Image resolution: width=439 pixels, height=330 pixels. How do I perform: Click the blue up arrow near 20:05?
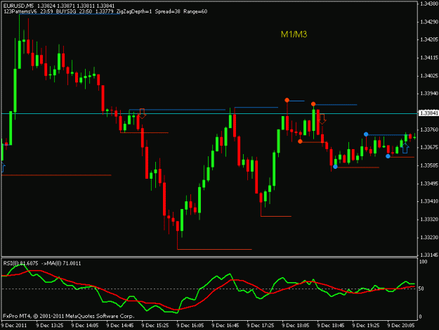tap(405, 148)
